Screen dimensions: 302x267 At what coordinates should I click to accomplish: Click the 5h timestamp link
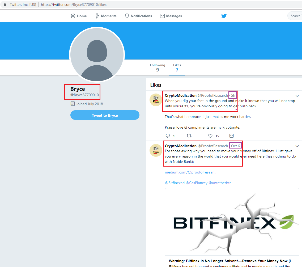click(233, 95)
